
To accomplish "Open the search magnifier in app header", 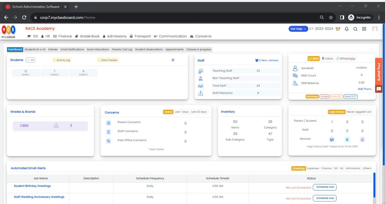I will click(355, 29).
